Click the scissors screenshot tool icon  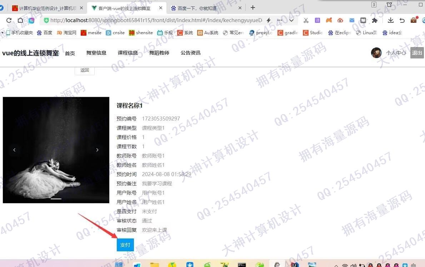coord(306,20)
